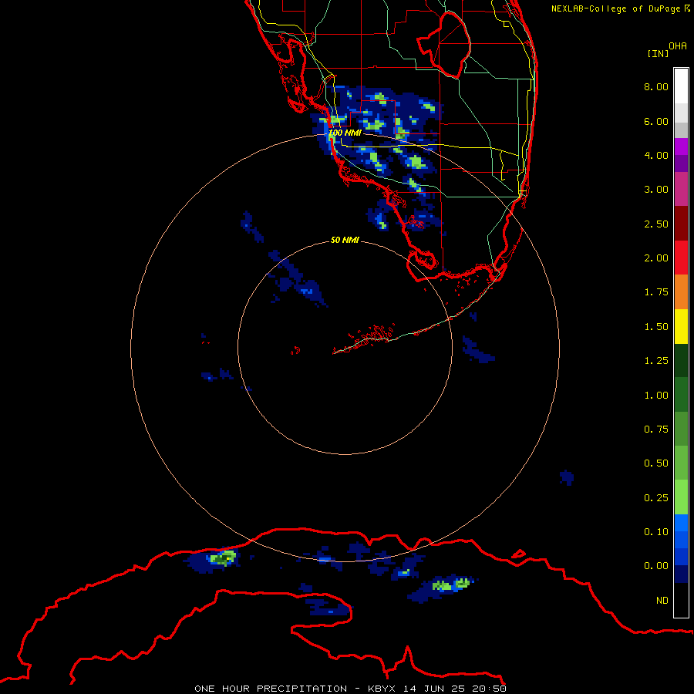Screen dimensions: 694x694
Task: Click the 0.50 legend value
Action: [x=656, y=463]
